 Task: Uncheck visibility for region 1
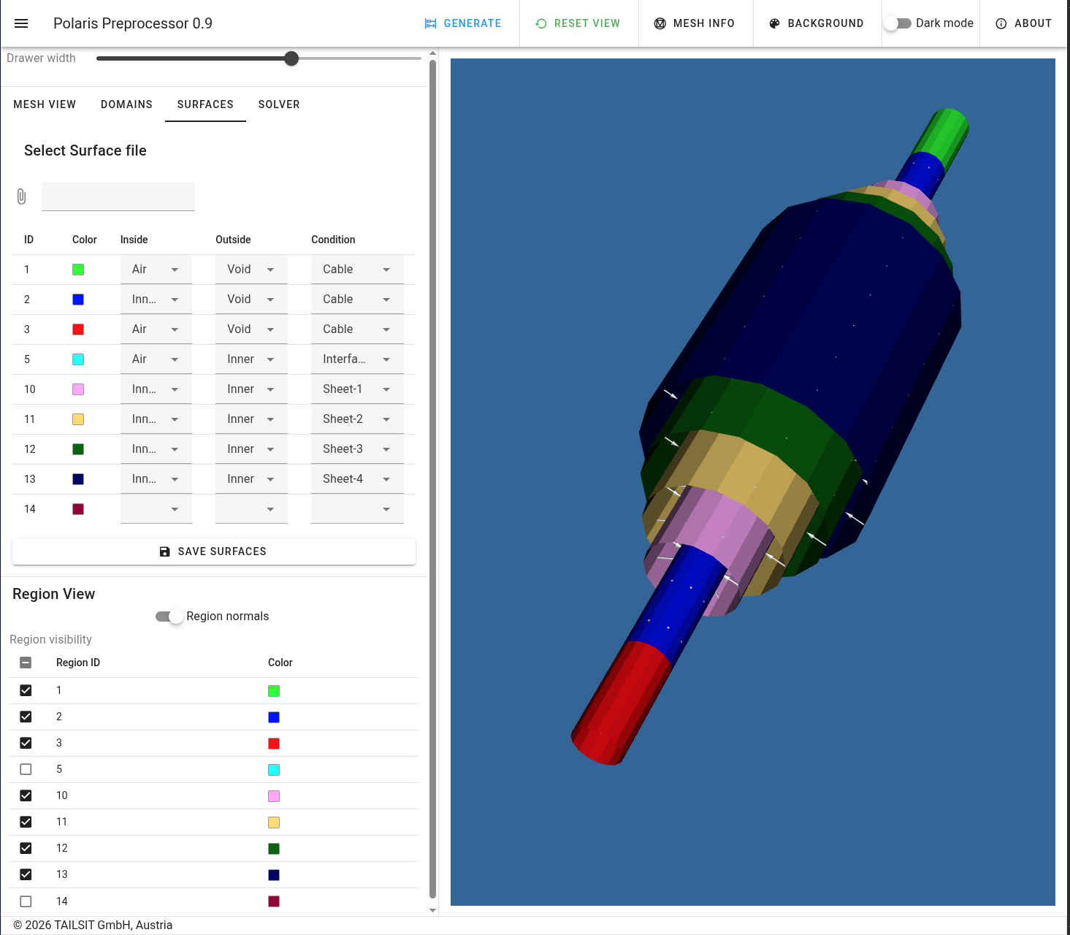[26, 690]
